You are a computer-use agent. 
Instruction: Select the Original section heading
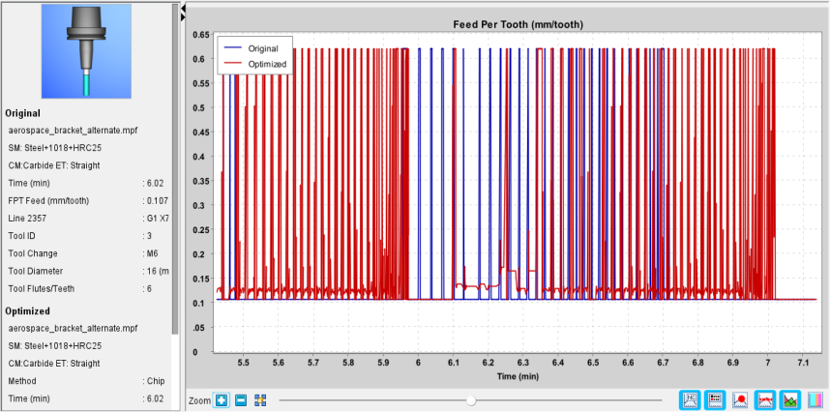pyautogui.click(x=22, y=113)
